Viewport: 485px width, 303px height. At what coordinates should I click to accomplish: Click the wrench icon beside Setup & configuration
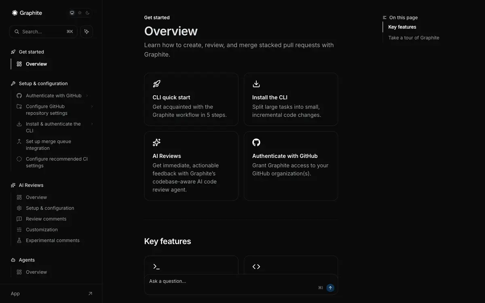(x=13, y=84)
